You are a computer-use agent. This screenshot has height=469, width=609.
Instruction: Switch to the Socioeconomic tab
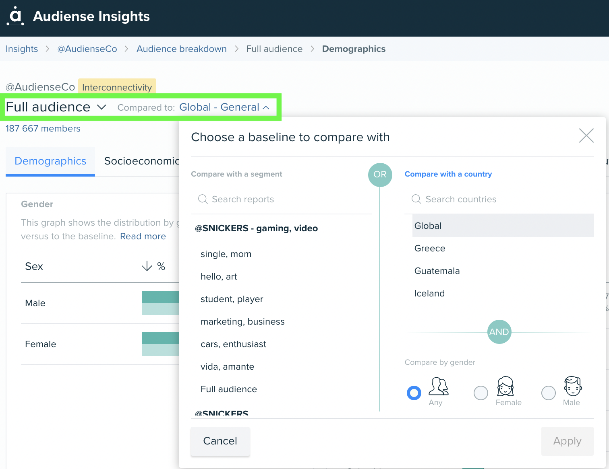141,161
